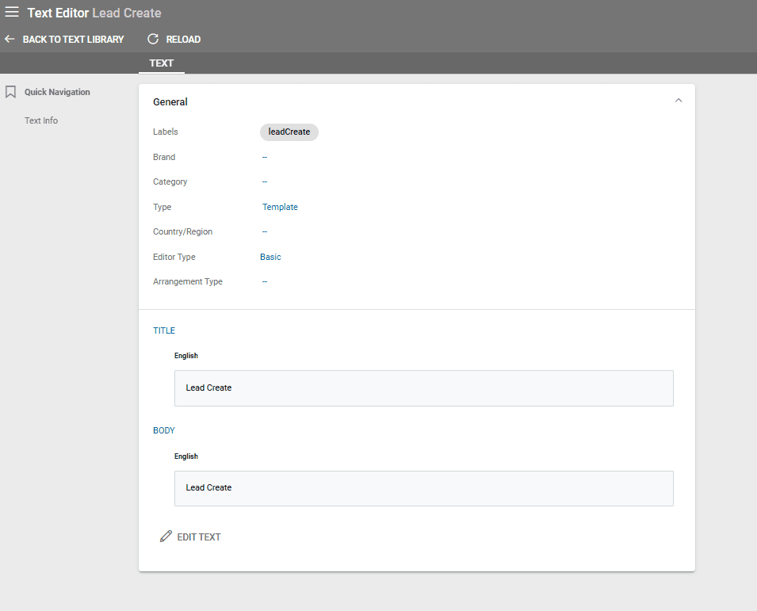Click the Country/Region value placeholder
Viewport: 757px width, 611px height.
[265, 231]
